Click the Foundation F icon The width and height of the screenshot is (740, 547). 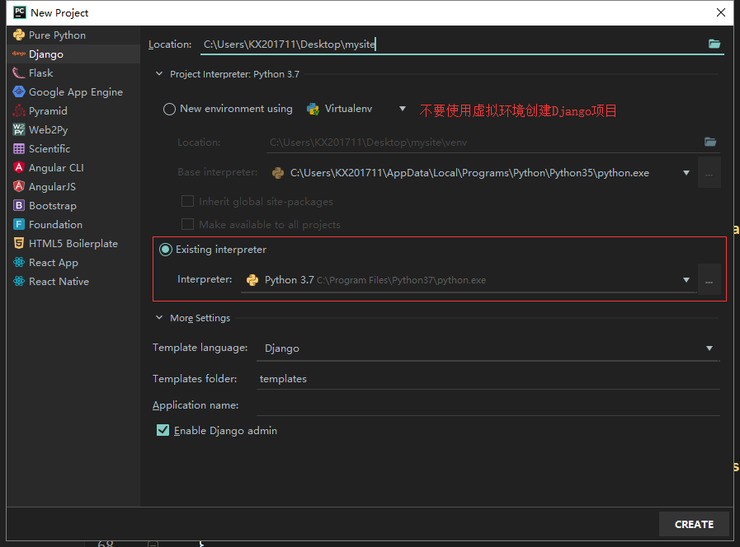pos(19,224)
